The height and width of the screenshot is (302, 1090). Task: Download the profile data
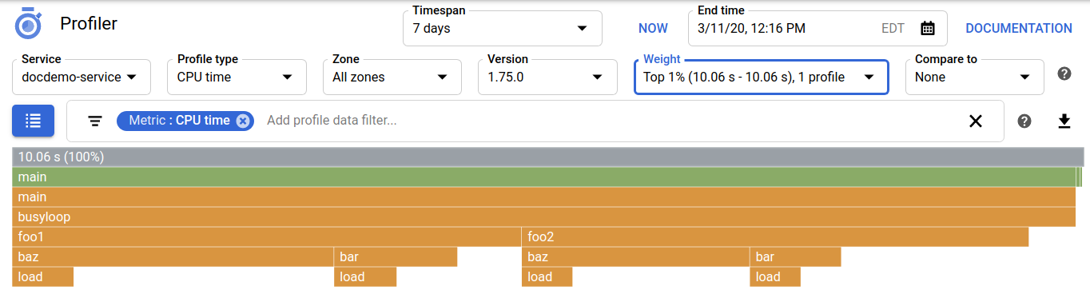[x=1064, y=121]
